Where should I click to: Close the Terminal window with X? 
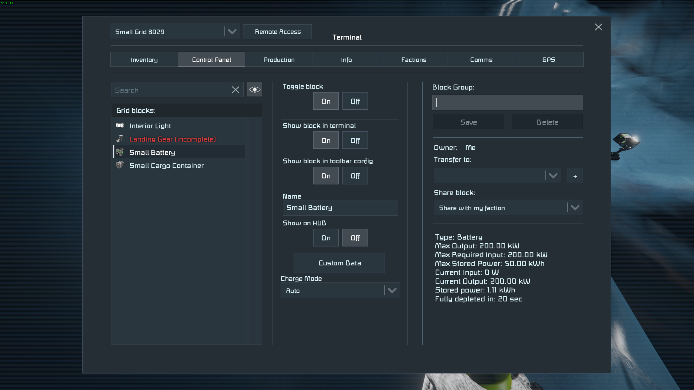tap(598, 27)
